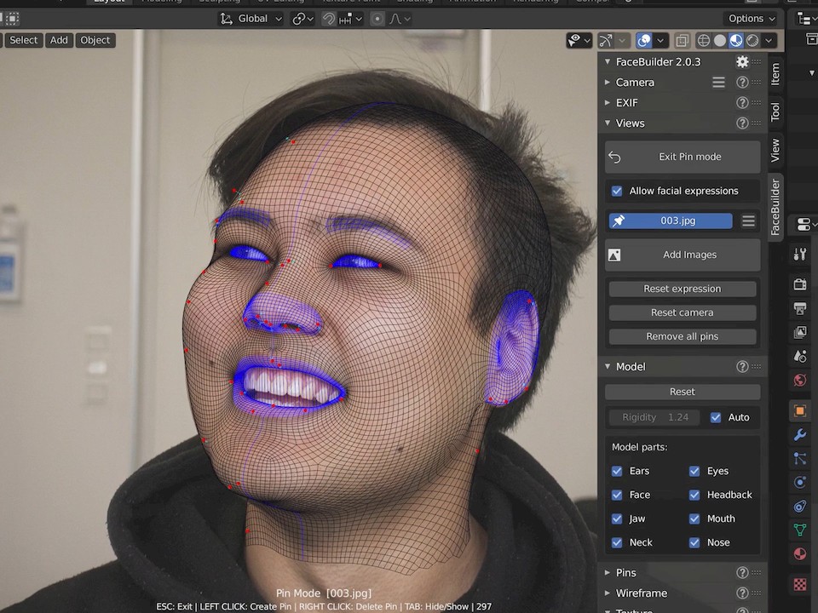Click Remove all pins button
Screen dimensions: 818x613
click(x=683, y=336)
